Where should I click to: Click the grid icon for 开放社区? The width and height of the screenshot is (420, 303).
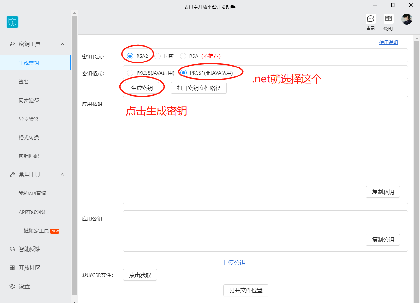click(x=12, y=268)
